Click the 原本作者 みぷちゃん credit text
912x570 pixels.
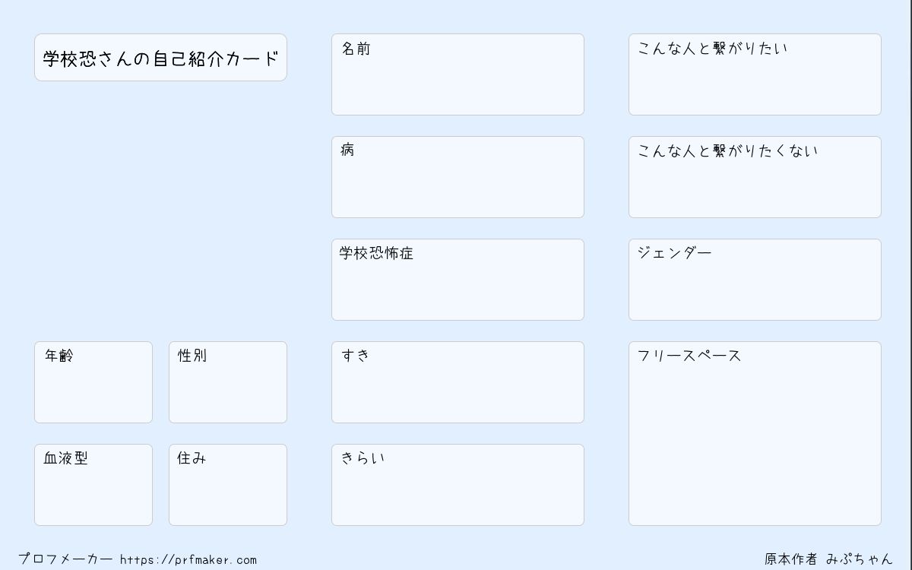828,559
